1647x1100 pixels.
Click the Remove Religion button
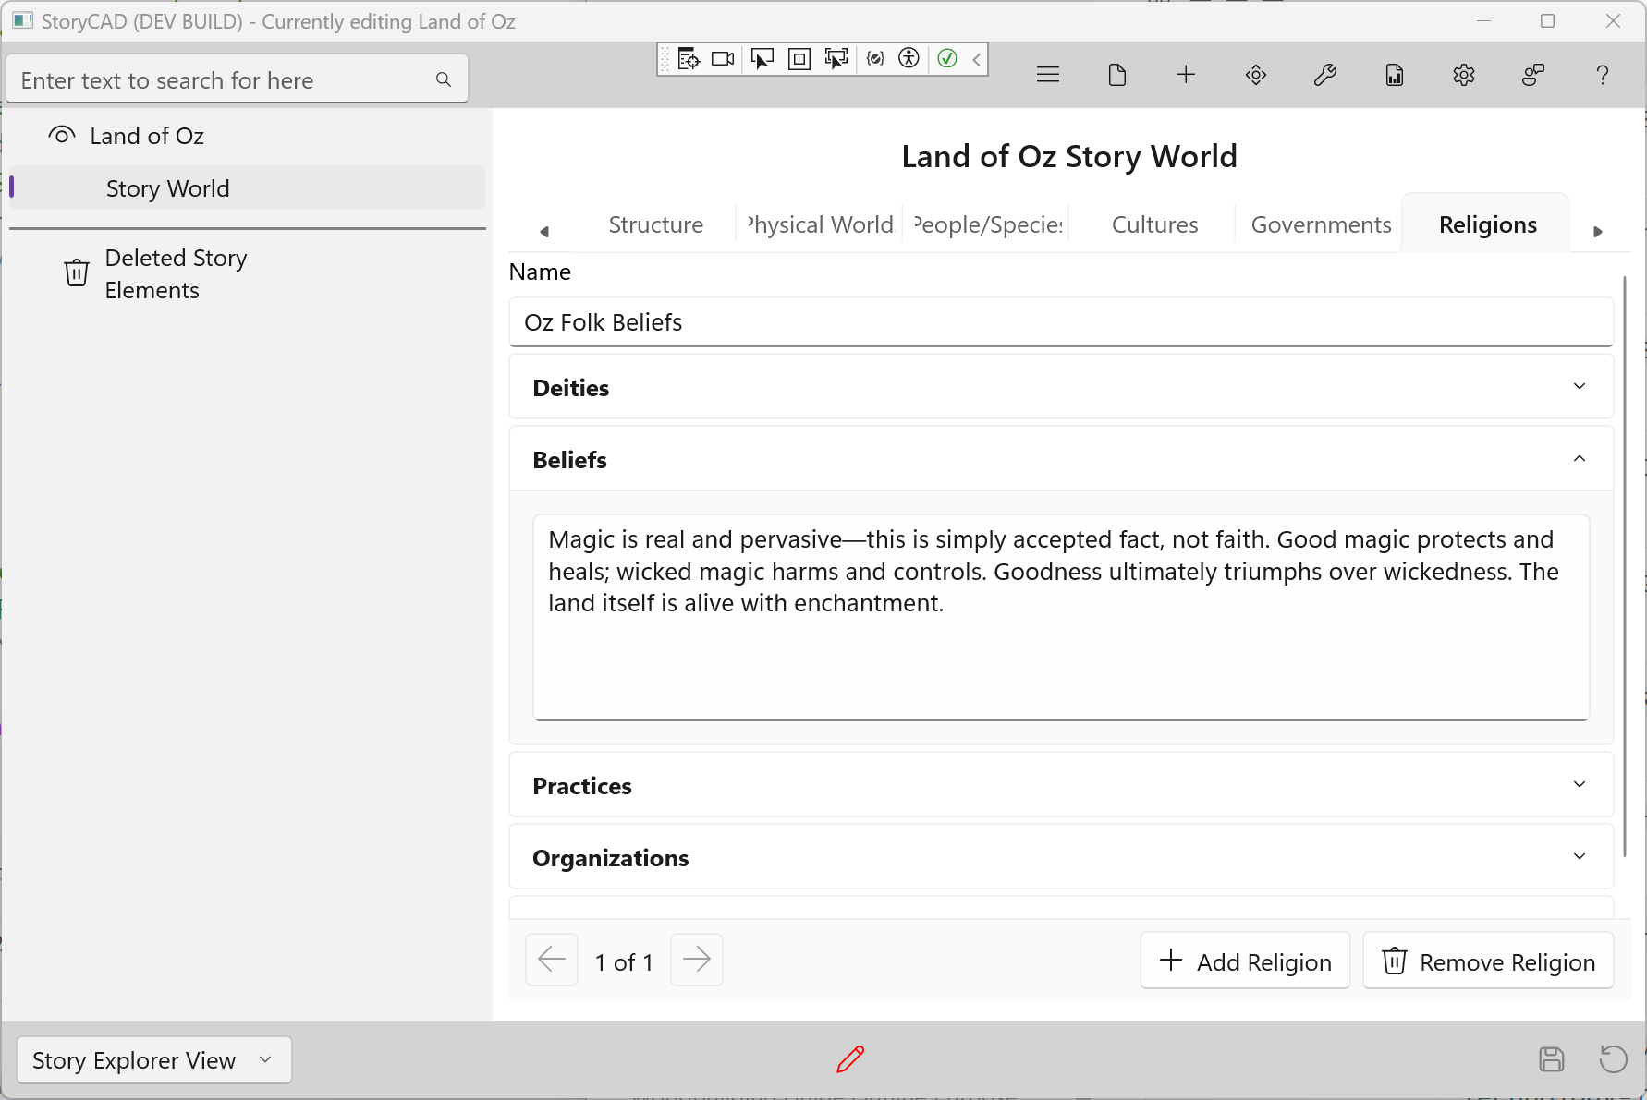1488,961
